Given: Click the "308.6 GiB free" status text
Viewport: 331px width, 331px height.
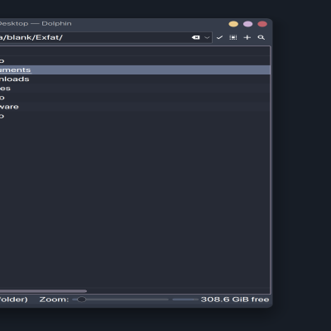Looking at the screenshot, I should coord(235,300).
